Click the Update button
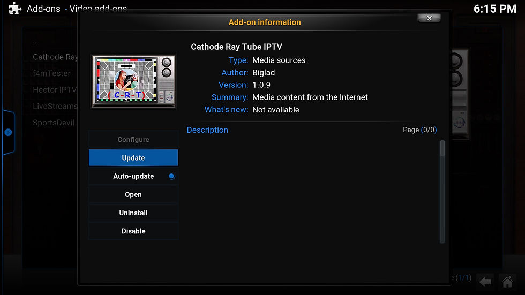 pyautogui.click(x=133, y=158)
